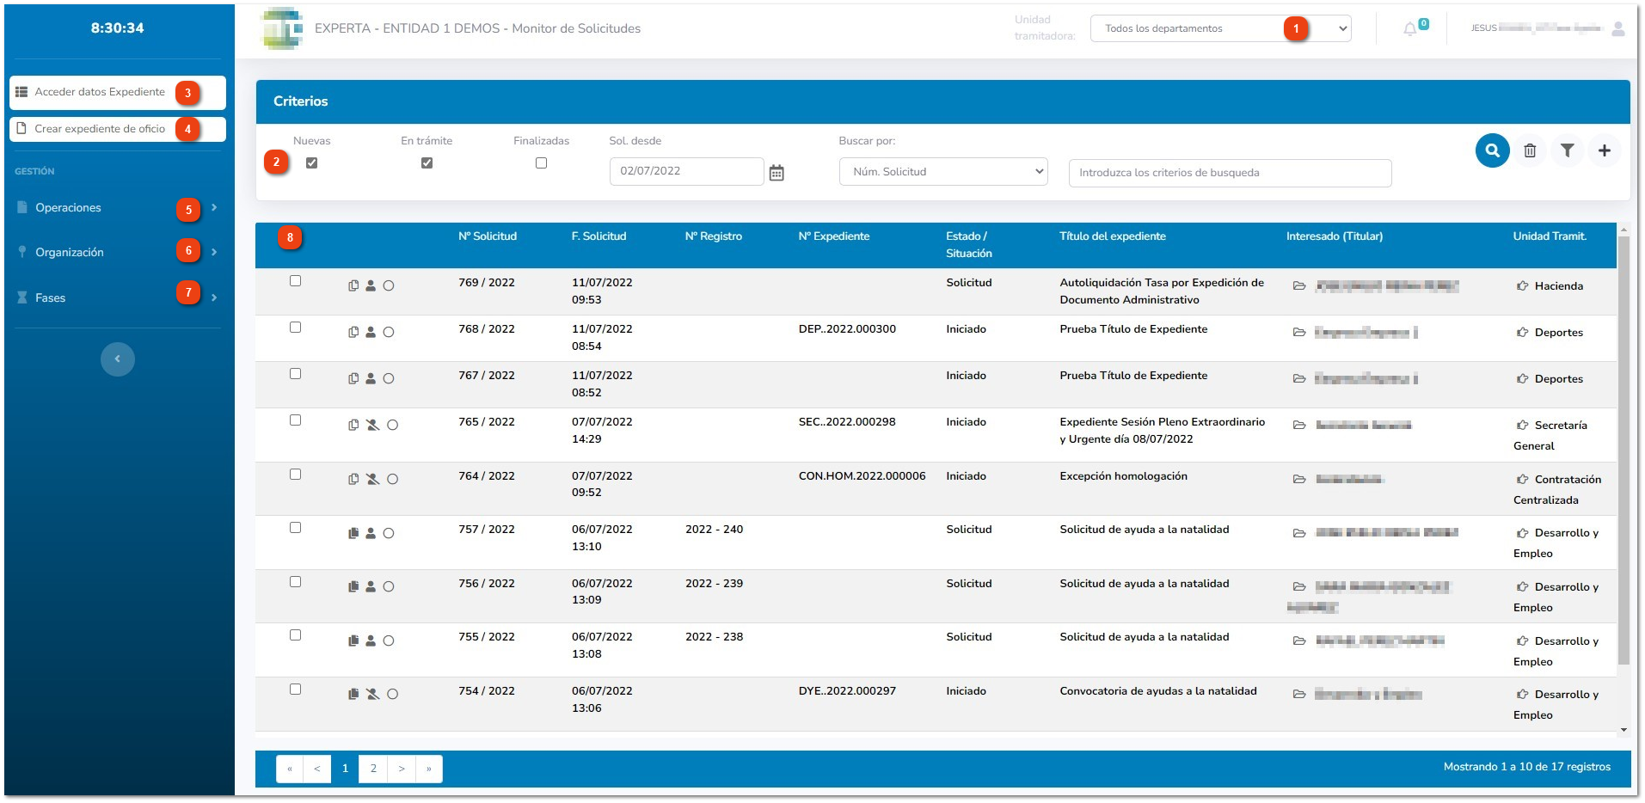Click the user profile icon at top right
Screen dimensions: 1645x803
point(1618,28)
